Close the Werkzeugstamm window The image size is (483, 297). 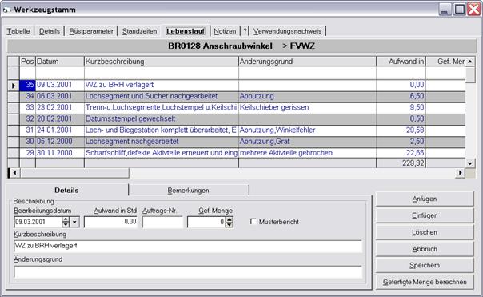pyautogui.click(x=473, y=10)
